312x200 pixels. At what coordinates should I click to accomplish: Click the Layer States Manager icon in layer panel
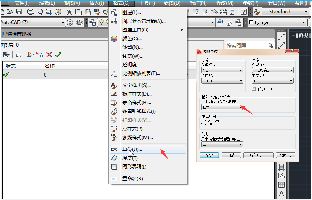coord(19,54)
